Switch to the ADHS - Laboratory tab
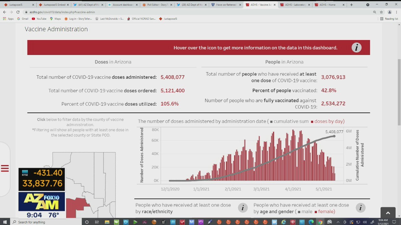The height and width of the screenshot is (225, 401). pyautogui.click(x=295, y=5)
